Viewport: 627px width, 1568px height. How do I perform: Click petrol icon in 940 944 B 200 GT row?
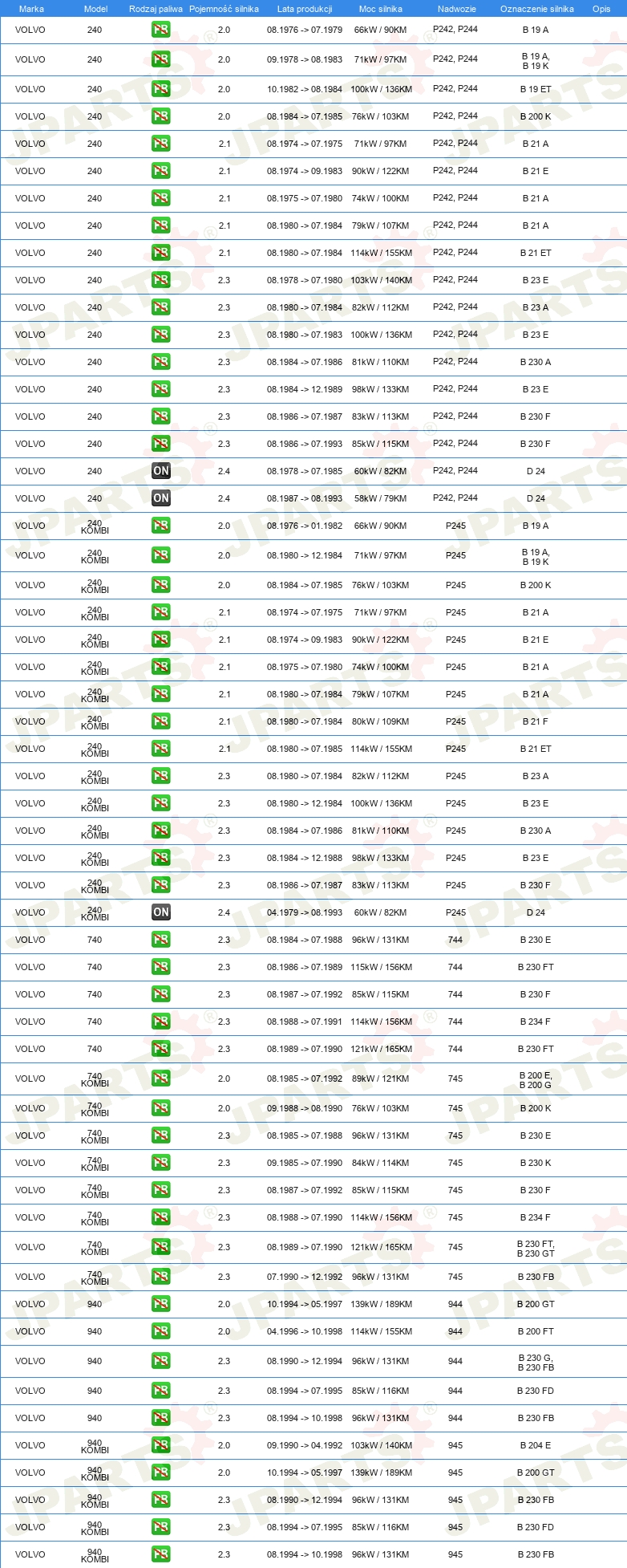[x=160, y=1304]
